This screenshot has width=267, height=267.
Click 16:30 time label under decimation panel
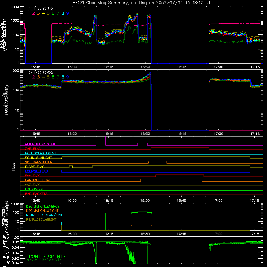[x=145, y=234]
